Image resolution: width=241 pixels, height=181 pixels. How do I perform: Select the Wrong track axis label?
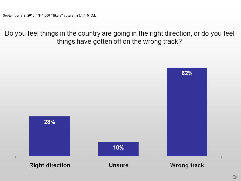coord(187,165)
